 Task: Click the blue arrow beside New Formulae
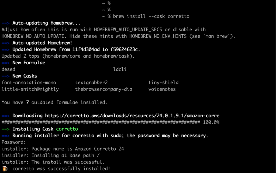tap(5, 63)
